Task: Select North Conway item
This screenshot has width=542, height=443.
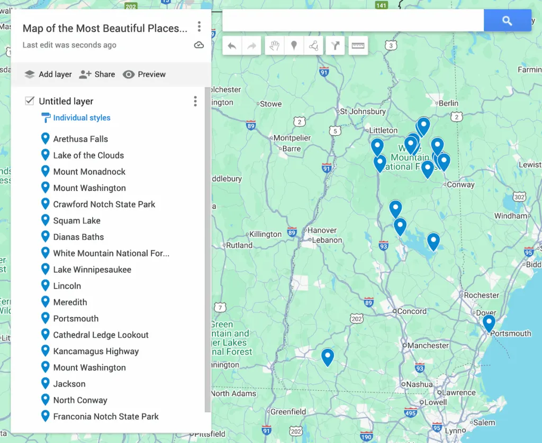Action: click(x=80, y=400)
